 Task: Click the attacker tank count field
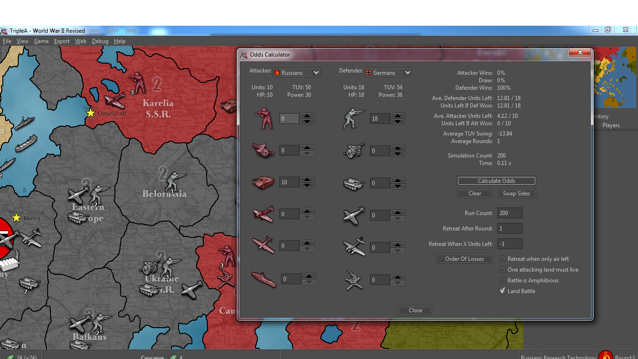289,182
